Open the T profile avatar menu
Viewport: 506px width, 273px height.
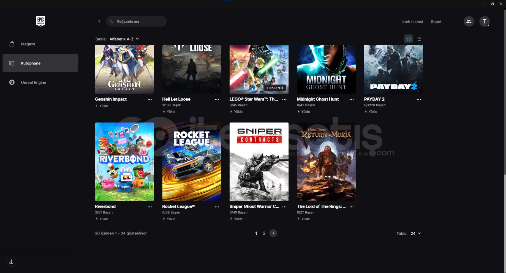pos(484,21)
